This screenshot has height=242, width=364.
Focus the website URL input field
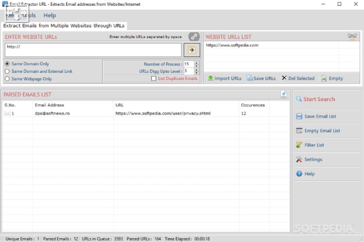pyautogui.click(x=93, y=50)
